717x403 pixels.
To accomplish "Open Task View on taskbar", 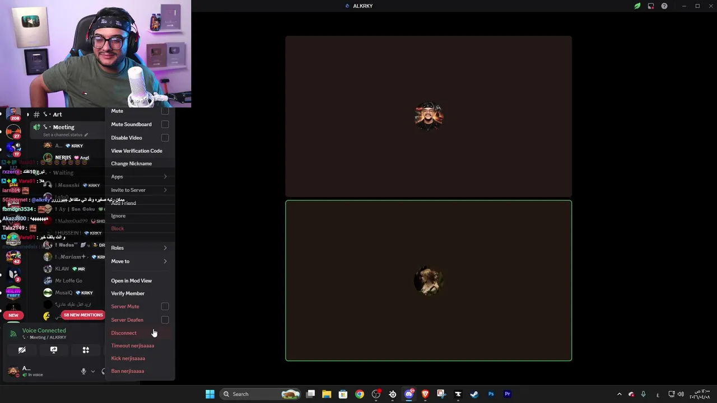I will click(x=310, y=394).
